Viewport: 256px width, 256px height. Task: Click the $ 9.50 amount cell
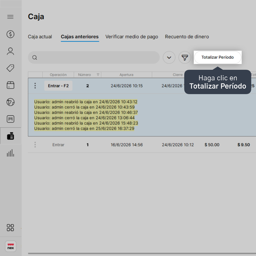point(244,145)
